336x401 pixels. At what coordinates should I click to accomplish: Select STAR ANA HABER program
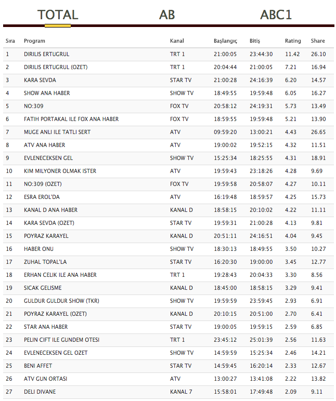46,327
